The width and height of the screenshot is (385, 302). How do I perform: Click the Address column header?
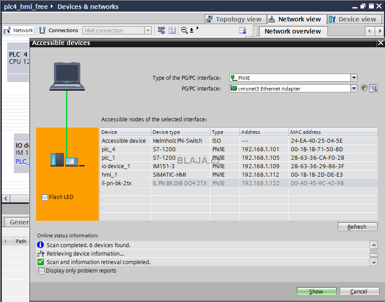(x=264, y=132)
